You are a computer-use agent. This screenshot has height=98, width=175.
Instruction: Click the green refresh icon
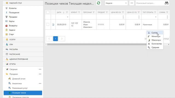(98, 3)
